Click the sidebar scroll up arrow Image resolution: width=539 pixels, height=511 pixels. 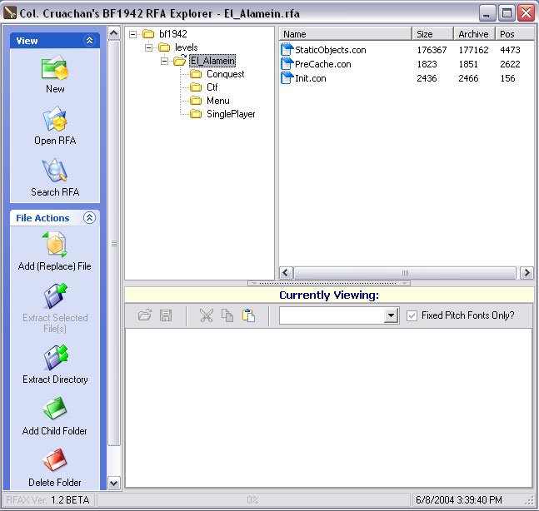[x=114, y=33]
